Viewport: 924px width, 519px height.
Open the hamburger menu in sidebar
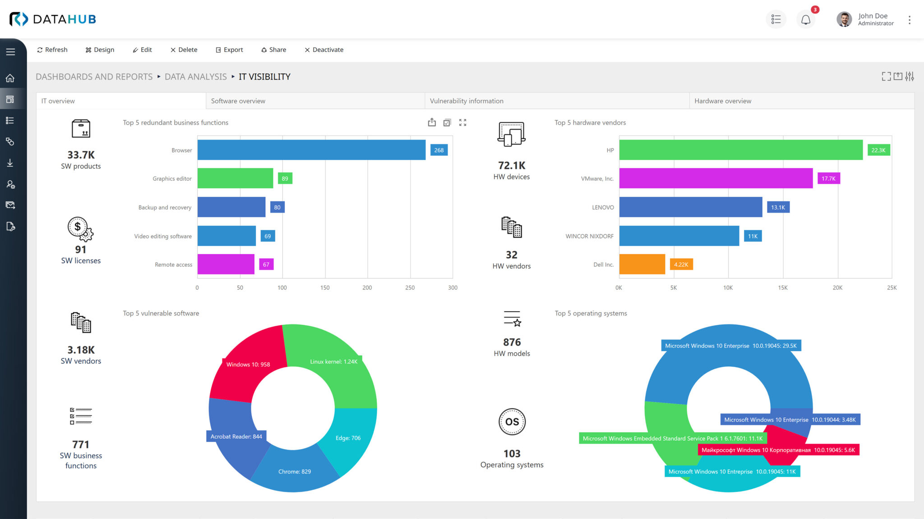pos(10,52)
